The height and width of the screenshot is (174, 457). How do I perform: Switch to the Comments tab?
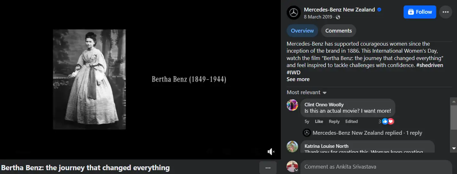(x=338, y=31)
